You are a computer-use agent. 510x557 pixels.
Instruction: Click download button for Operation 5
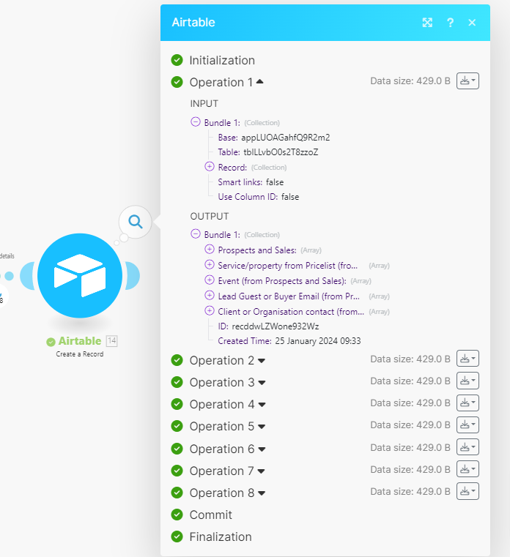(467, 425)
